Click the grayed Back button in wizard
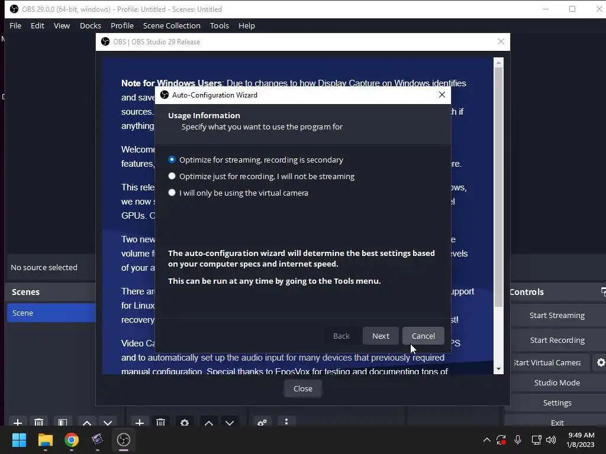This screenshot has width=606, height=454. [341, 336]
